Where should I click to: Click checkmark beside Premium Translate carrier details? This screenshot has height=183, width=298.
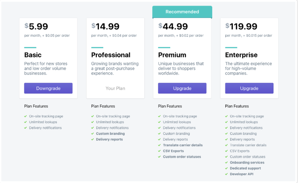(159, 145)
